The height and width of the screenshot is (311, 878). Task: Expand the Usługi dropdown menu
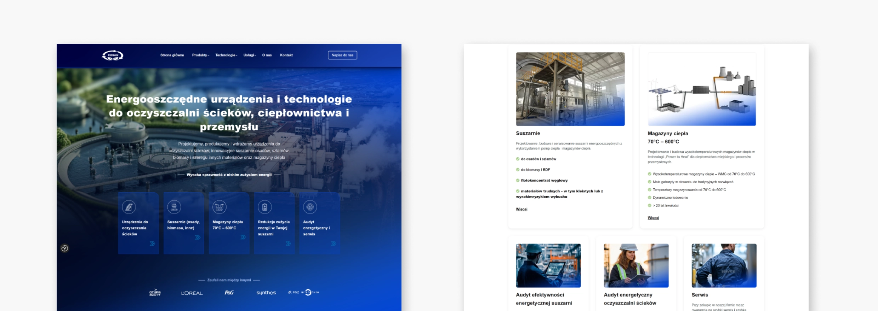pos(250,55)
